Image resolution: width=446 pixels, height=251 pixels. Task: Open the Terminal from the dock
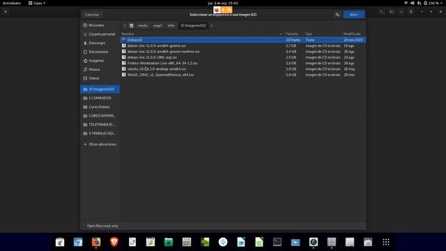click(x=277, y=242)
